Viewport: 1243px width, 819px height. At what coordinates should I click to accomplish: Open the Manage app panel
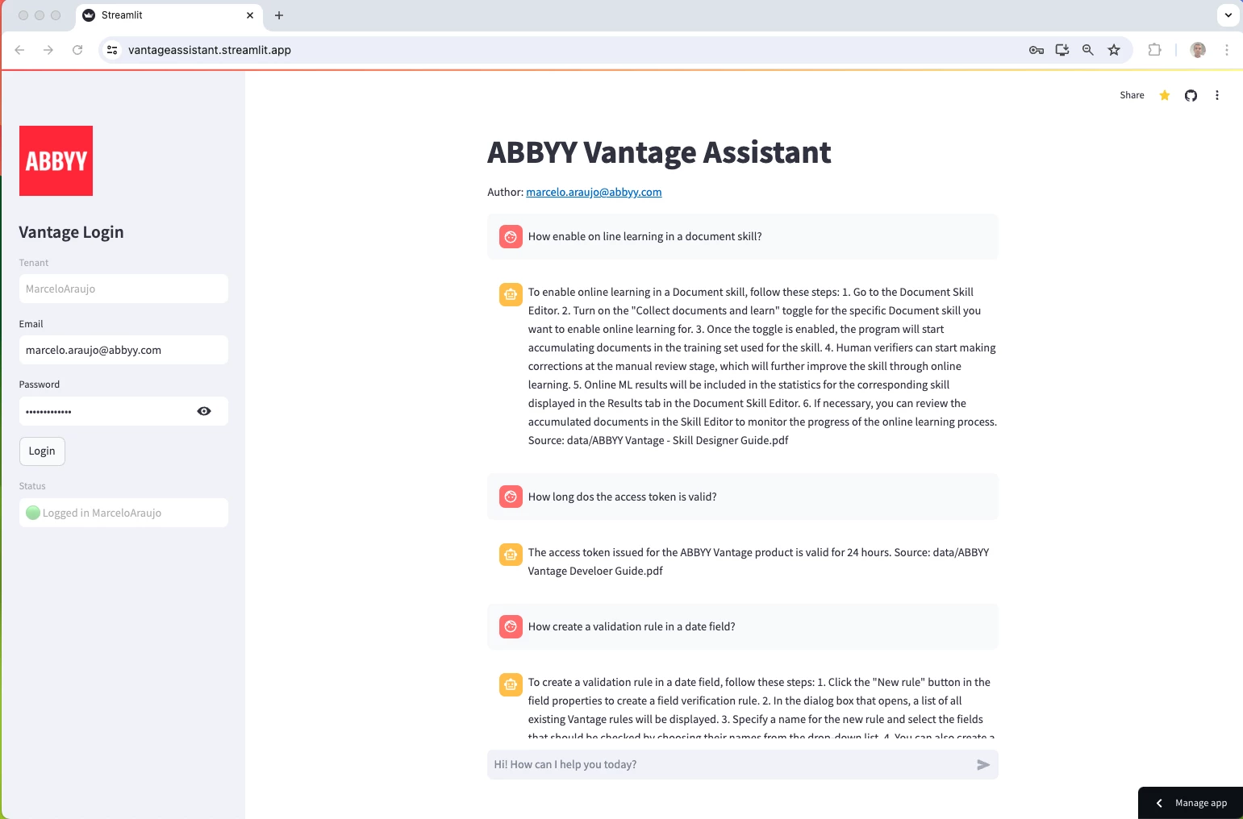[x=1191, y=803]
